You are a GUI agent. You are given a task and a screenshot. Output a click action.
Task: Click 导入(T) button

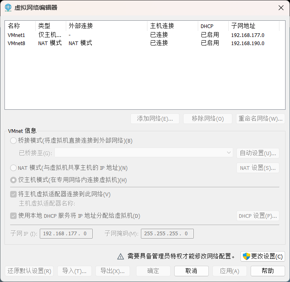(74, 271)
